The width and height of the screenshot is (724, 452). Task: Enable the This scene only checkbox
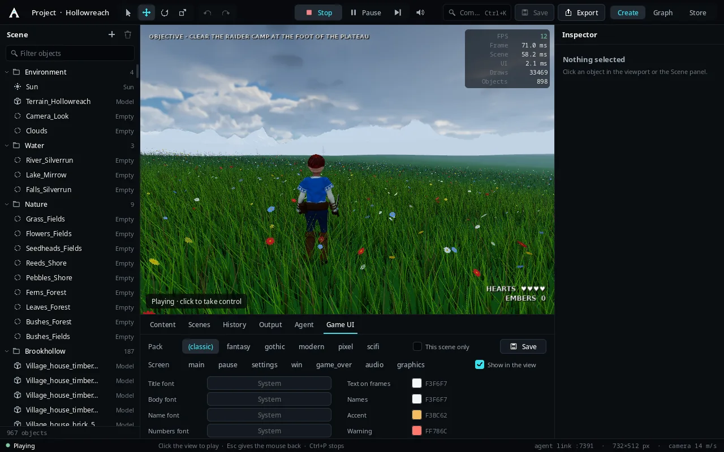click(x=417, y=346)
